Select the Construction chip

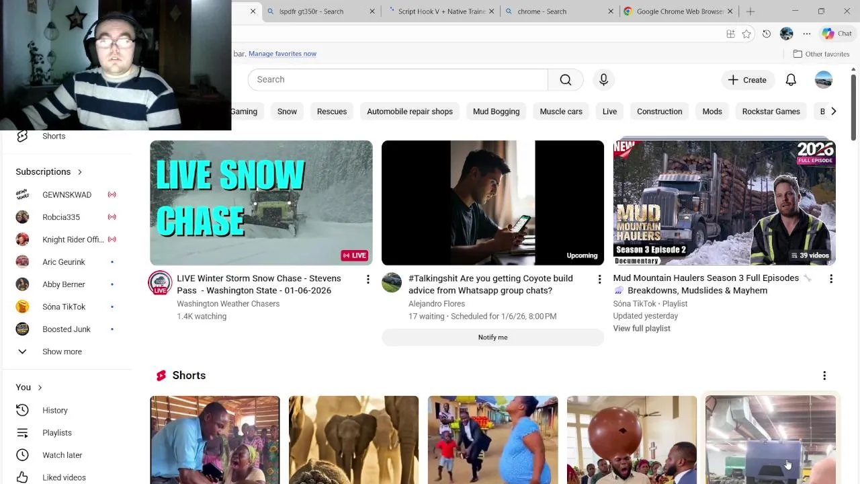659,112
